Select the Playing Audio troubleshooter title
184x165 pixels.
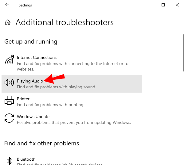[x=30, y=81]
